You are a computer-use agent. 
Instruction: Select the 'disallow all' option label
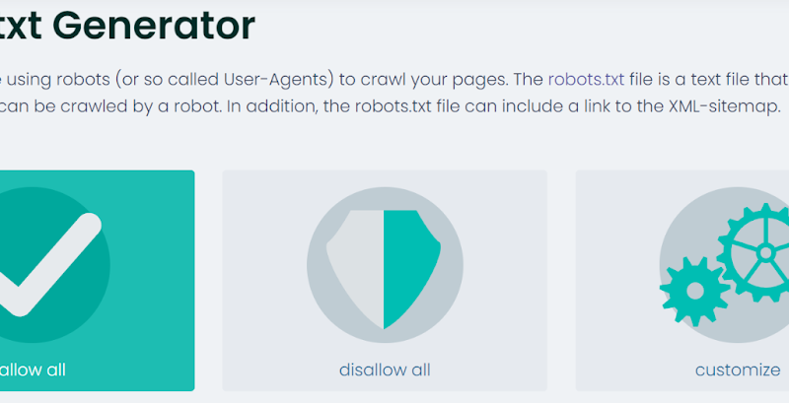pos(385,370)
